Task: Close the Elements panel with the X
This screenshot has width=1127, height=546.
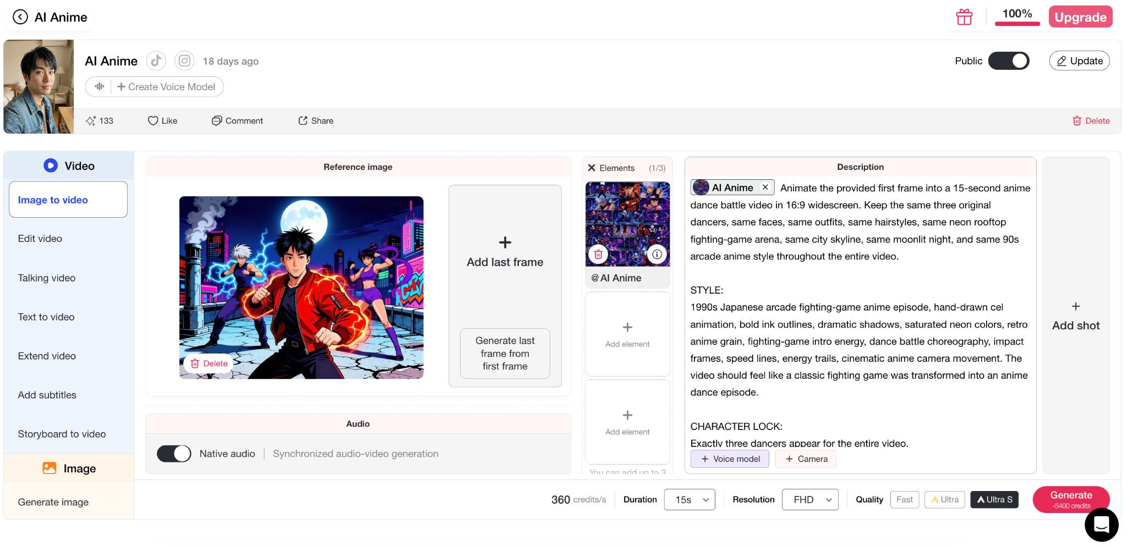Action: click(592, 168)
